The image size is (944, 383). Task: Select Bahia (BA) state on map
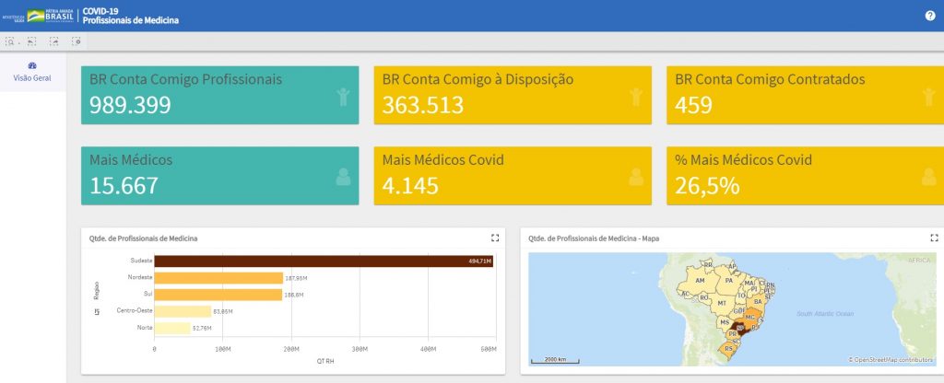pos(758,301)
